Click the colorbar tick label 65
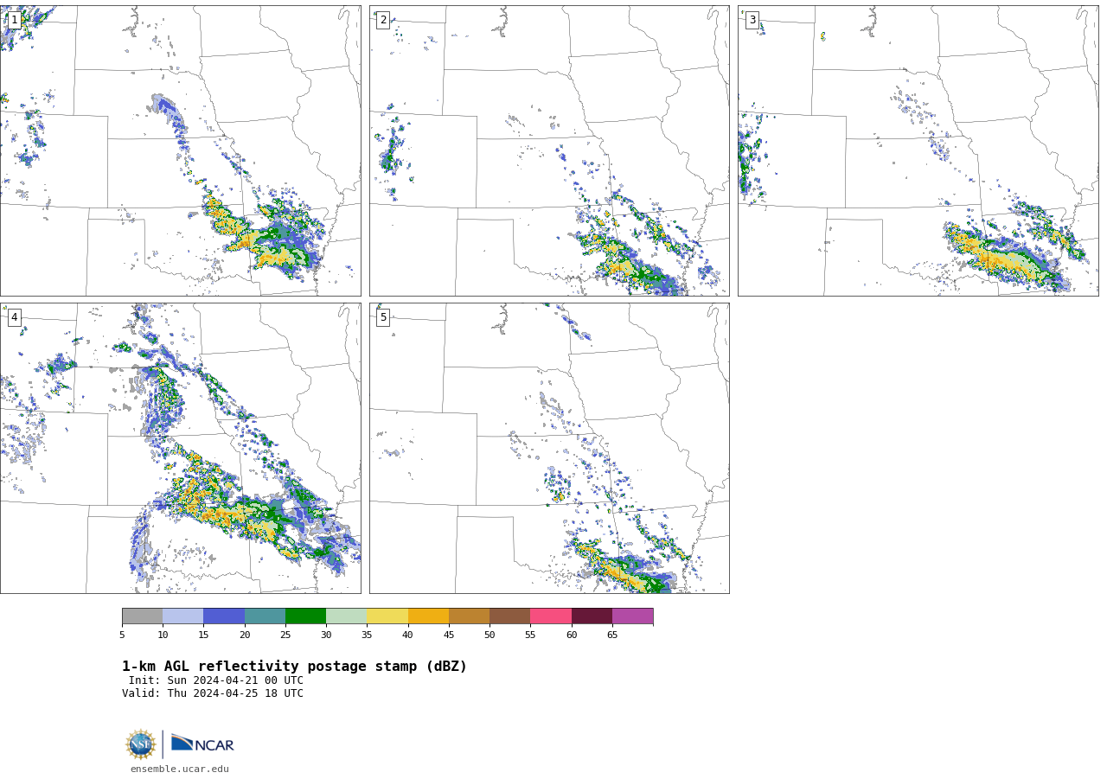1107x779 pixels. pyautogui.click(x=612, y=635)
